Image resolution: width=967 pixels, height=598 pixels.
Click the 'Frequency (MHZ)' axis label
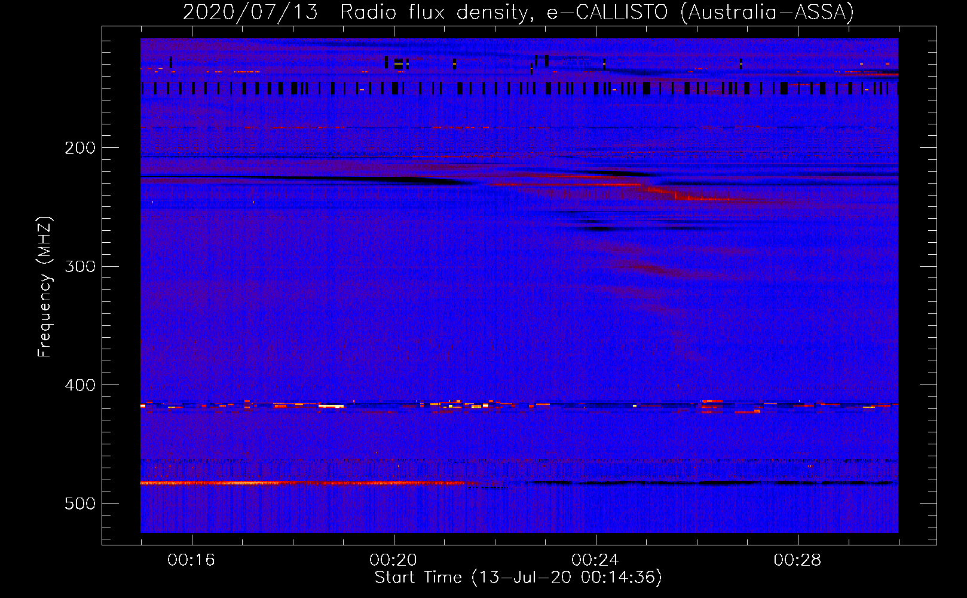click(x=45, y=287)
